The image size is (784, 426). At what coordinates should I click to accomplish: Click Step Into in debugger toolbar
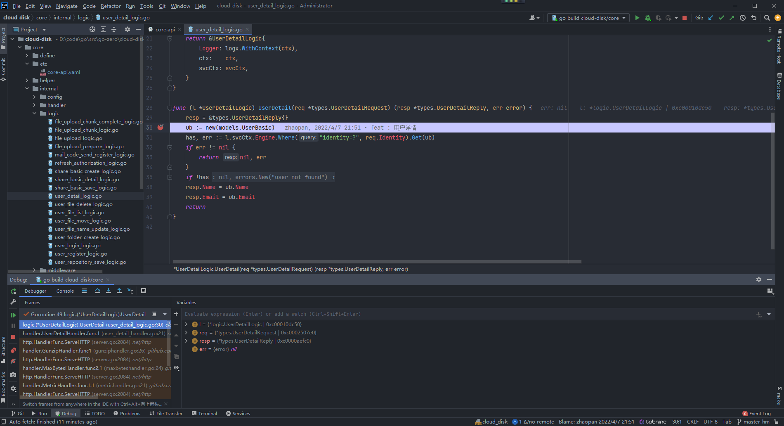(109, 291)
